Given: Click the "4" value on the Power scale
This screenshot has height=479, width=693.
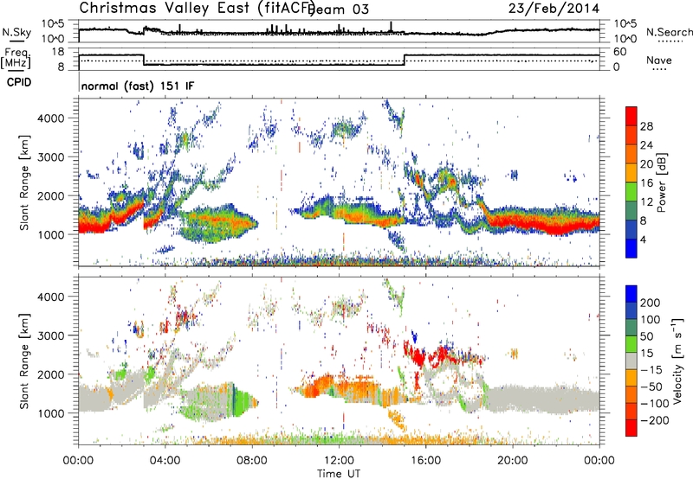Looking at the screenshot, I should pyautogui.click(x=643, y=239).
